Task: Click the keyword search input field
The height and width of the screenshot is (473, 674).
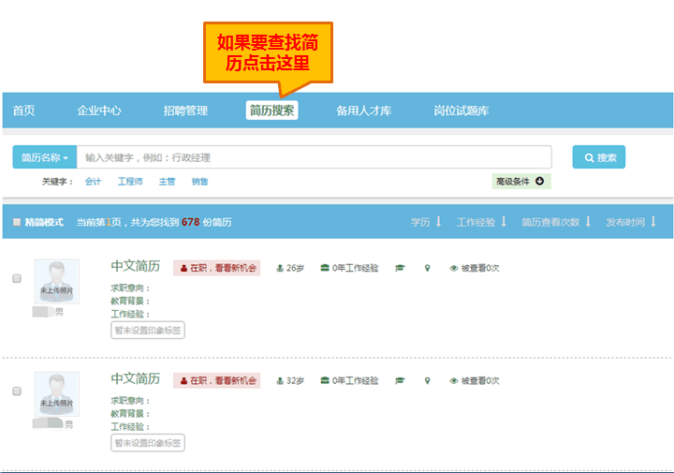Action: pyautogui.click(x=314, y=157)
